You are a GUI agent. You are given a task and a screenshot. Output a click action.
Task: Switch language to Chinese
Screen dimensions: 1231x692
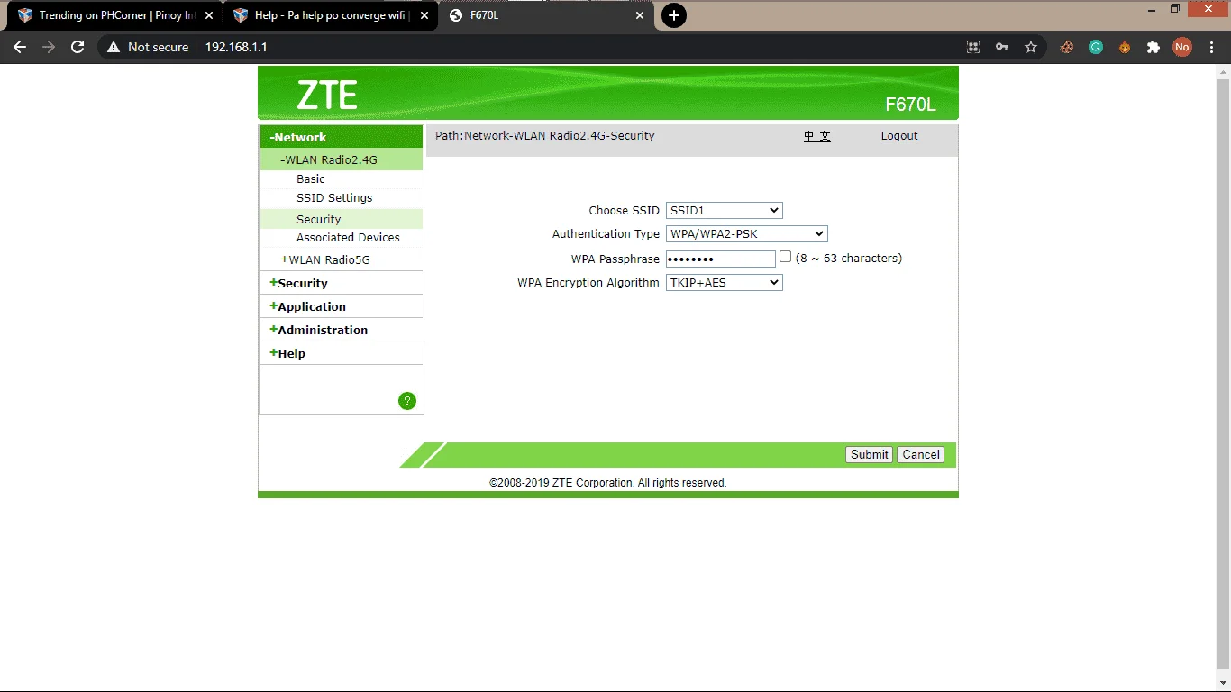point(817,136)
